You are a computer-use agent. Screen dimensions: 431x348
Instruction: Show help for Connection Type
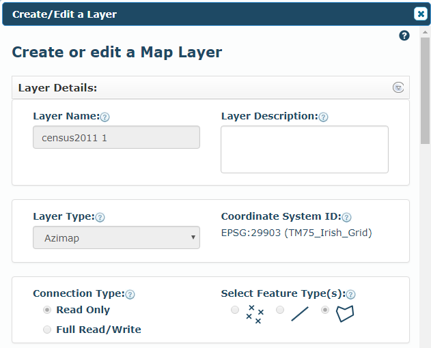[130, 295]
